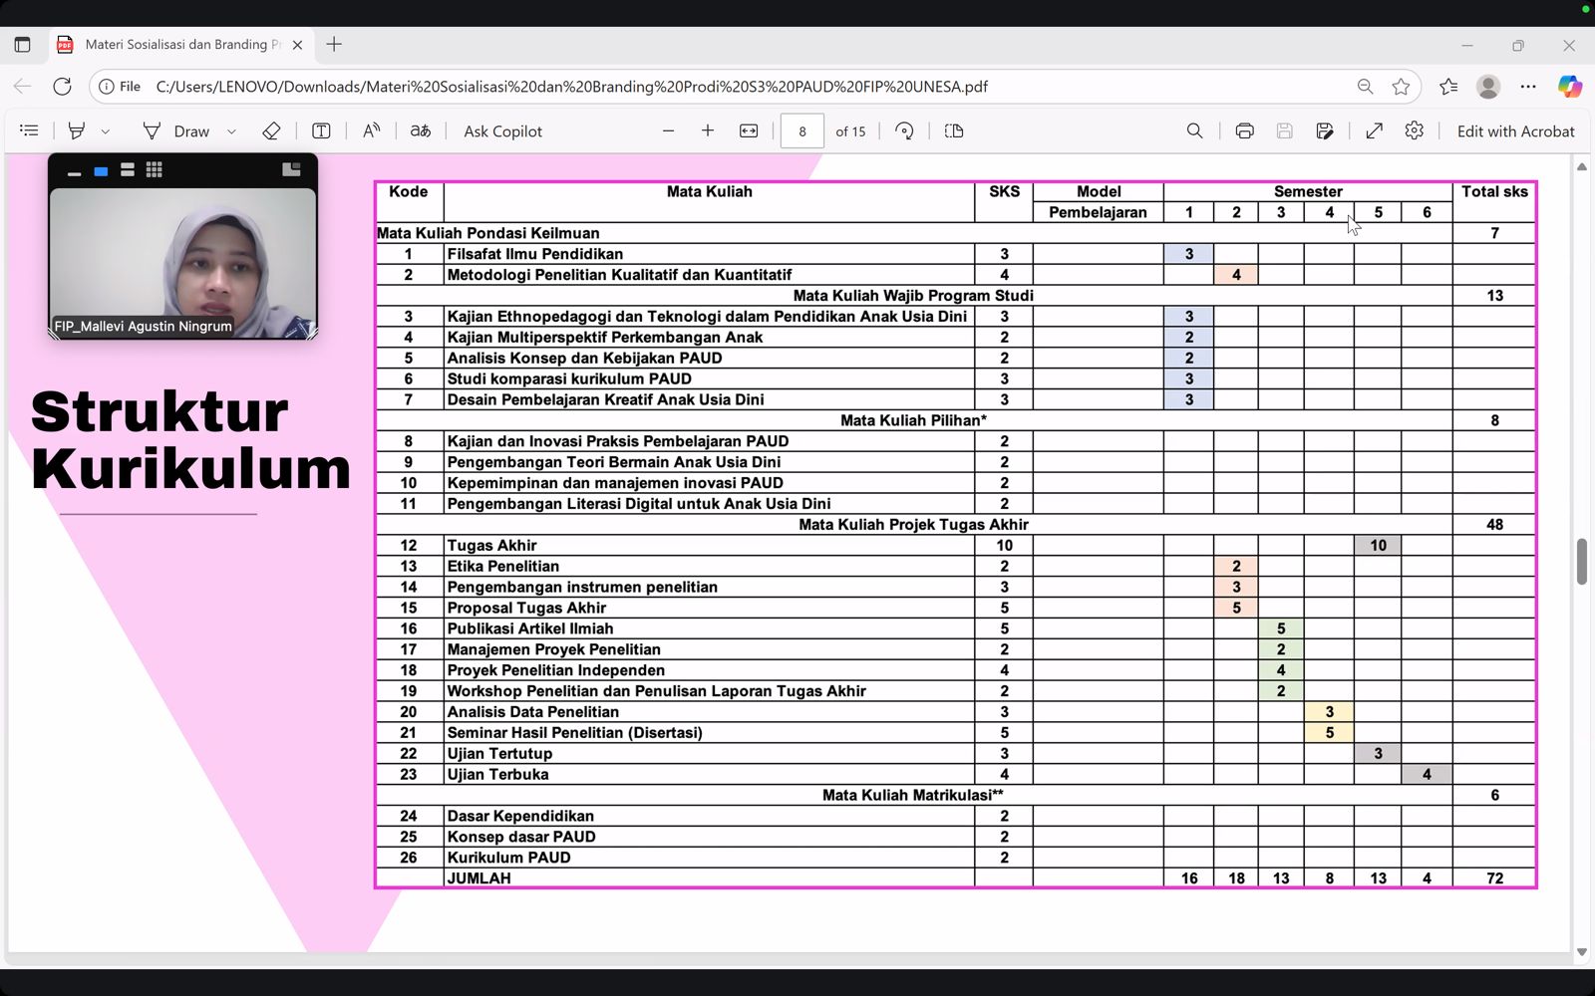The image size is (1595, 996).
Task: Select the Materi Sosialisasi dan Branding tab
Action: click(x=176, y=45)
